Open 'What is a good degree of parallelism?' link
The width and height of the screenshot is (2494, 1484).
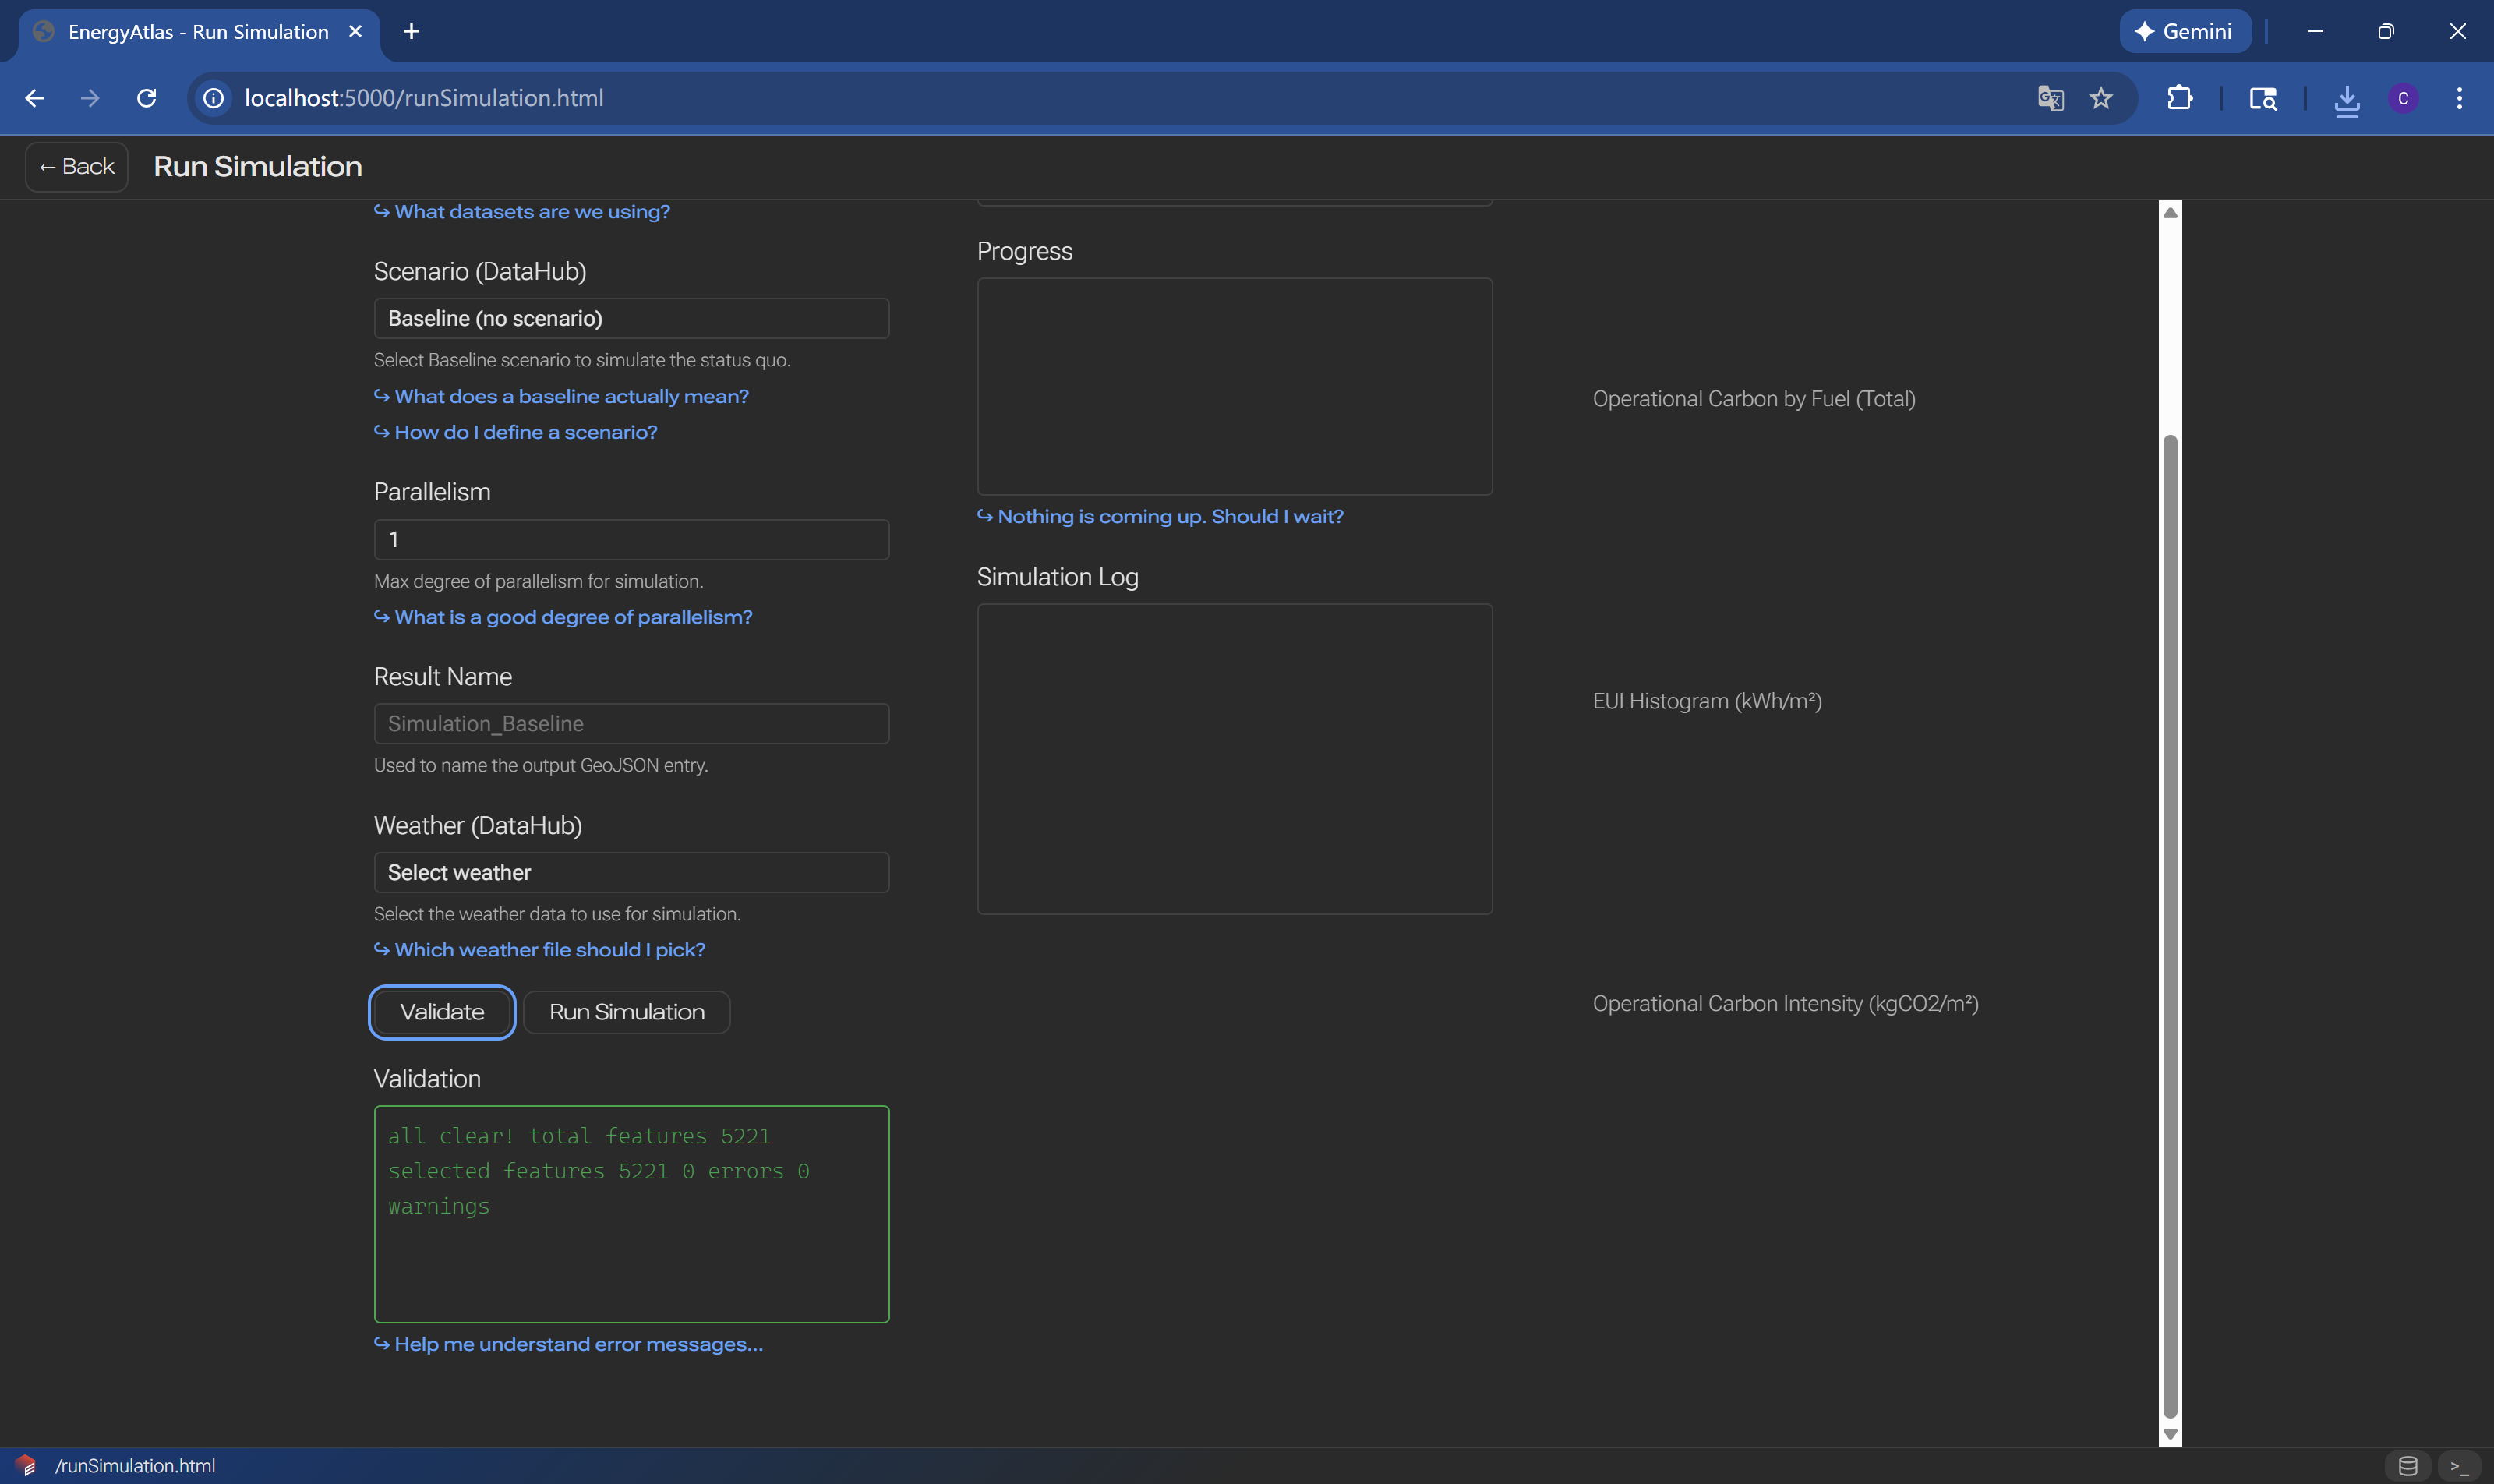pyautogui.click(x=572, y=617)
